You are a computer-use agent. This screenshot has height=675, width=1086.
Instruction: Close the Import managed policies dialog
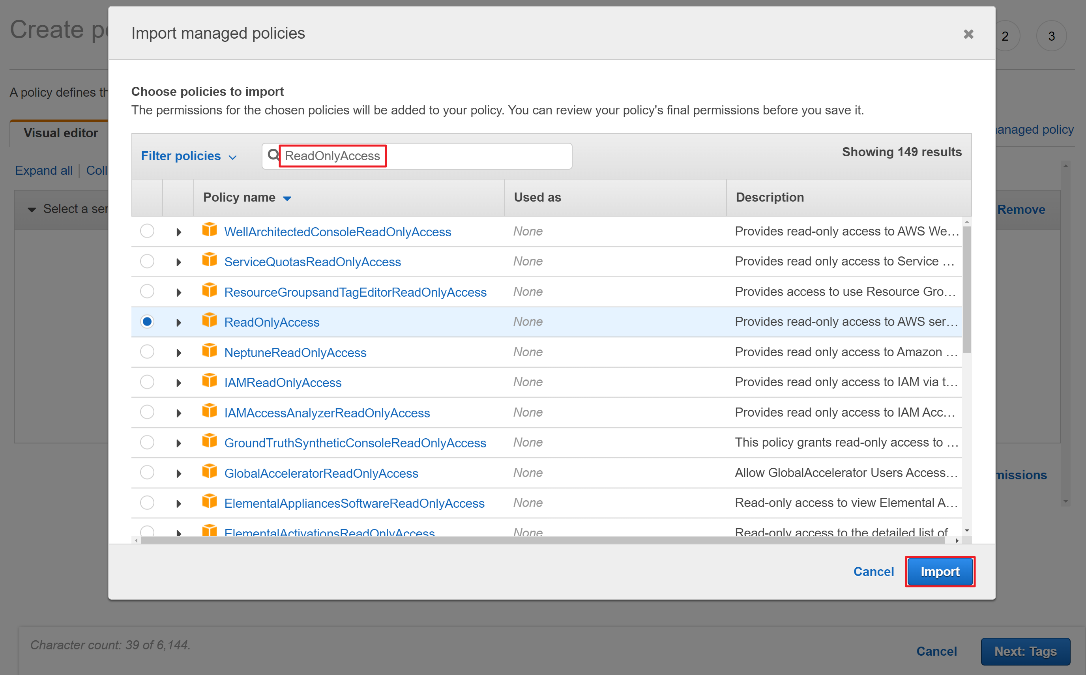(968, 34)
